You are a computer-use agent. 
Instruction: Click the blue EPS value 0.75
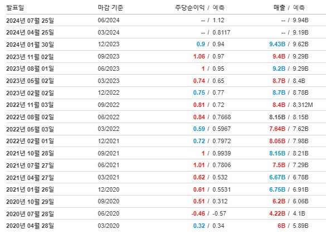click(199, 92)
